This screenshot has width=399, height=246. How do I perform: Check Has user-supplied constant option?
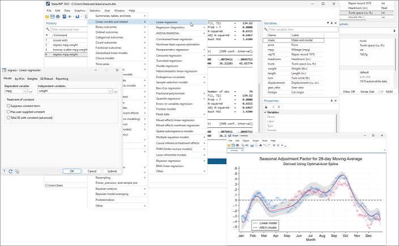[9, 112]
